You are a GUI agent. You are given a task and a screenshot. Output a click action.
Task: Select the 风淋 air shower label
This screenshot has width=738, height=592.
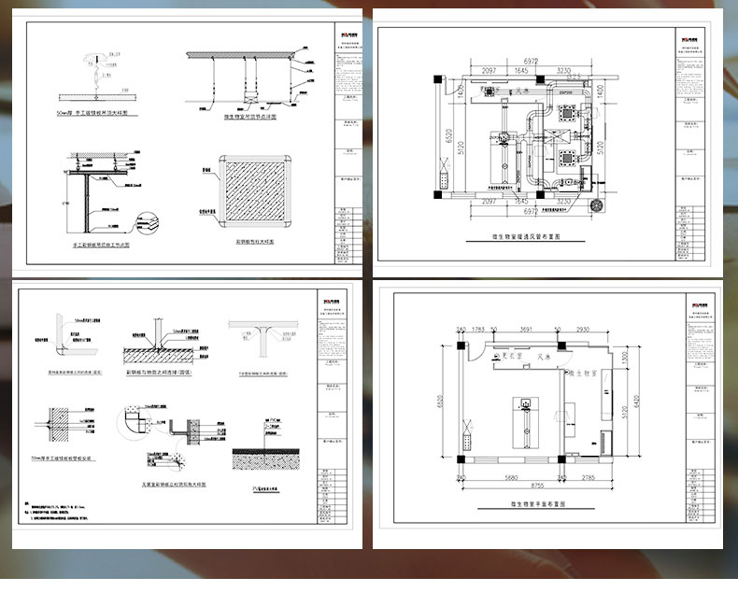[x=546, y=357]
